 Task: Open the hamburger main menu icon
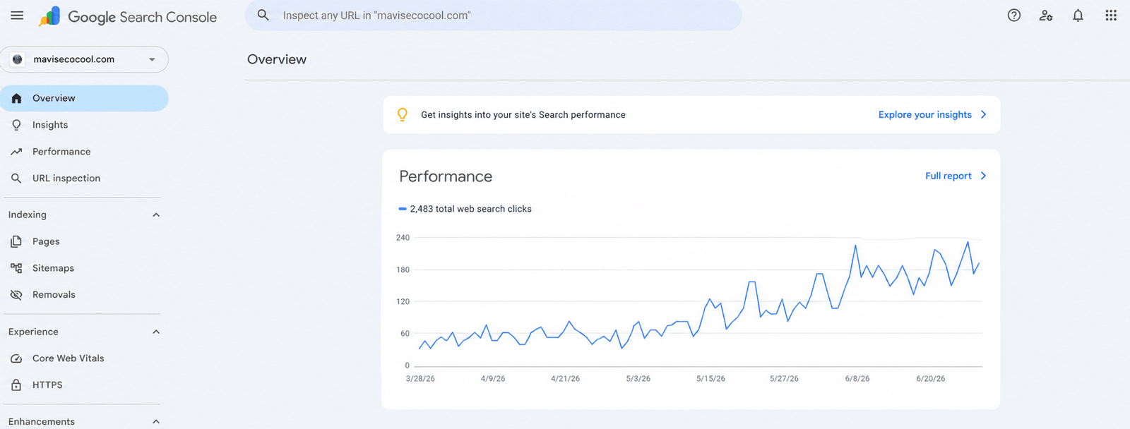click(x=17, y=16)
